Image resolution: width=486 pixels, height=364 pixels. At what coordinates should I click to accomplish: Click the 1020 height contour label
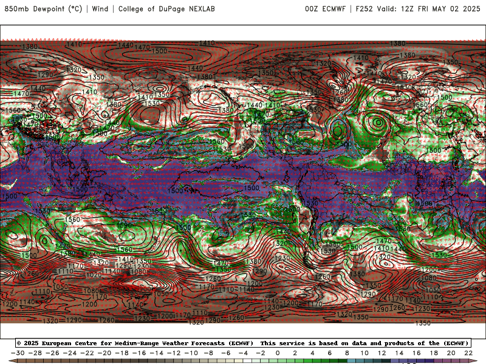[94, 275]
